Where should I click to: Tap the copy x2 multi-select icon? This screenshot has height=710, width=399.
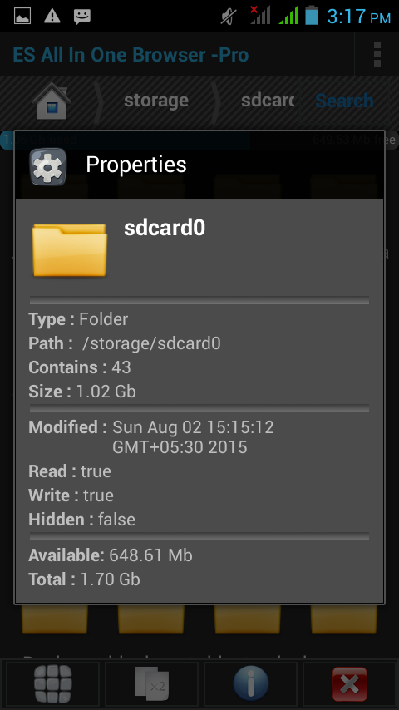click(x=152, y=683)
